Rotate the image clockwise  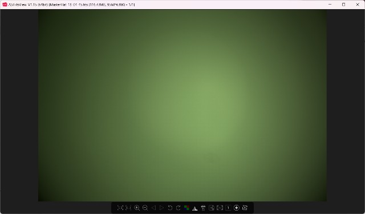(x=179, y=208)
